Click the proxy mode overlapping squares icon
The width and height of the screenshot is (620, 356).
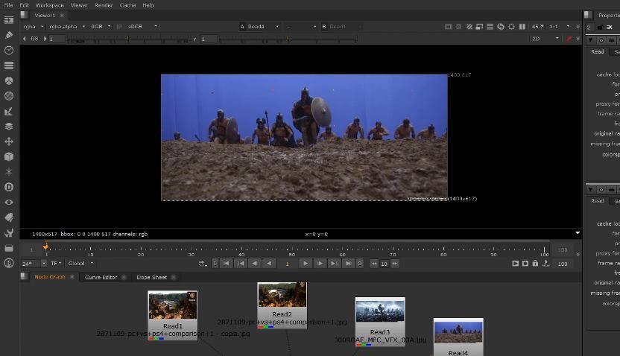(x=479, y=27)
